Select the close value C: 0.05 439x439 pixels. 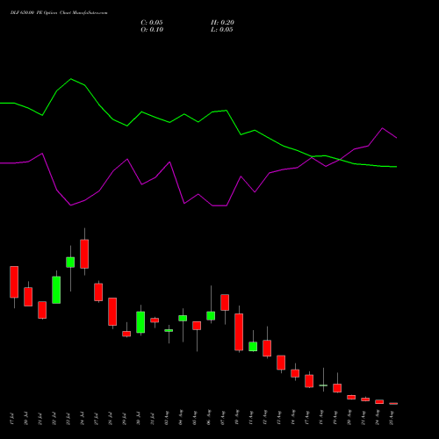pyautogui.click(x=152, y=23)
